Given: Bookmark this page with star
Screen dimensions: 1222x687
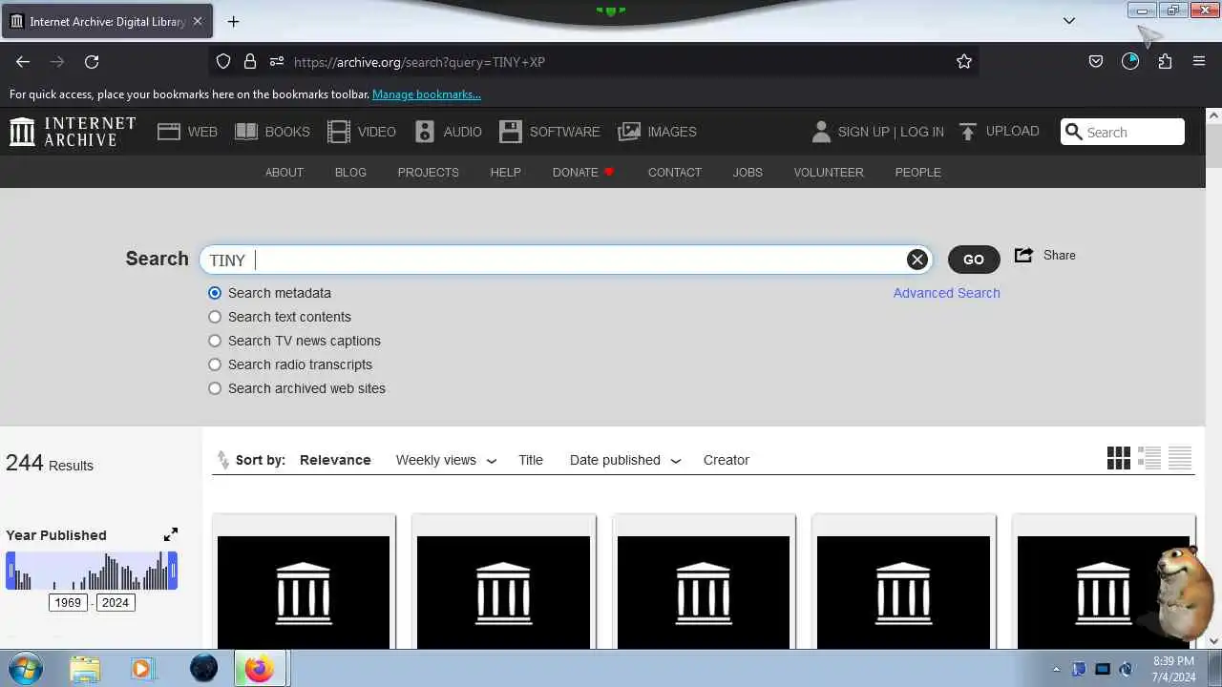Looking at the screenshot, I should pos(964,62).
